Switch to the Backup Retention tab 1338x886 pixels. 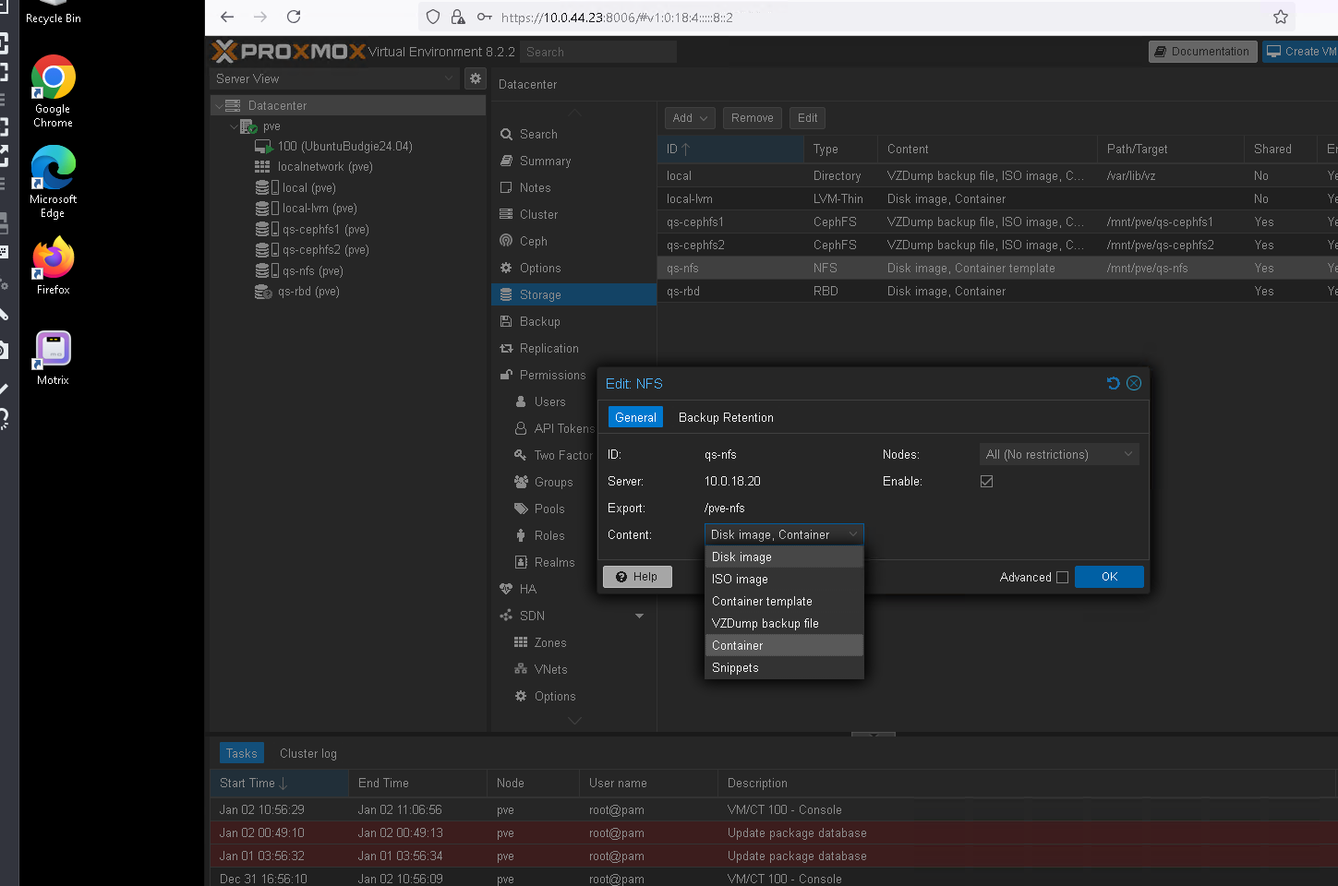(726, 417)
